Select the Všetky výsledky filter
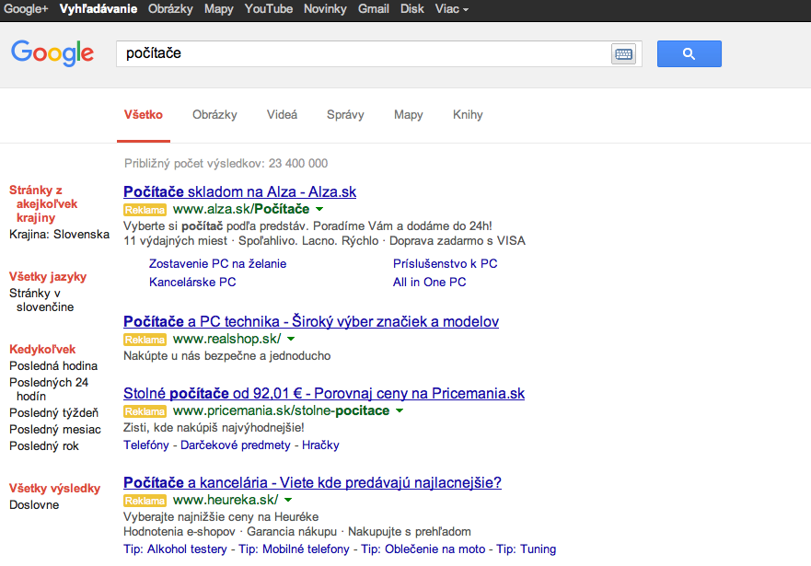The image size is (811, 566). [55, 489]
